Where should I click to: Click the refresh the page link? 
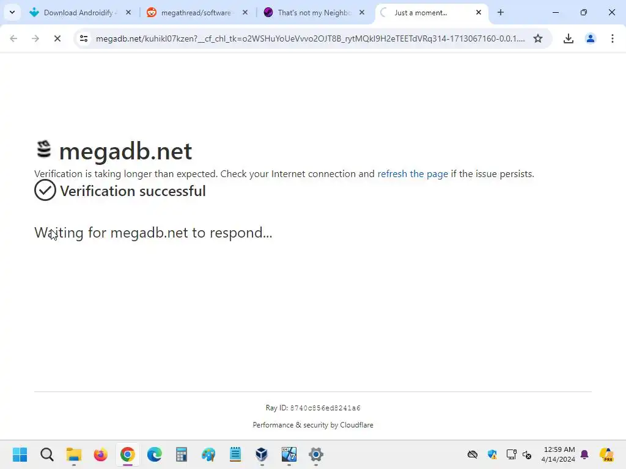pos(413,174)
